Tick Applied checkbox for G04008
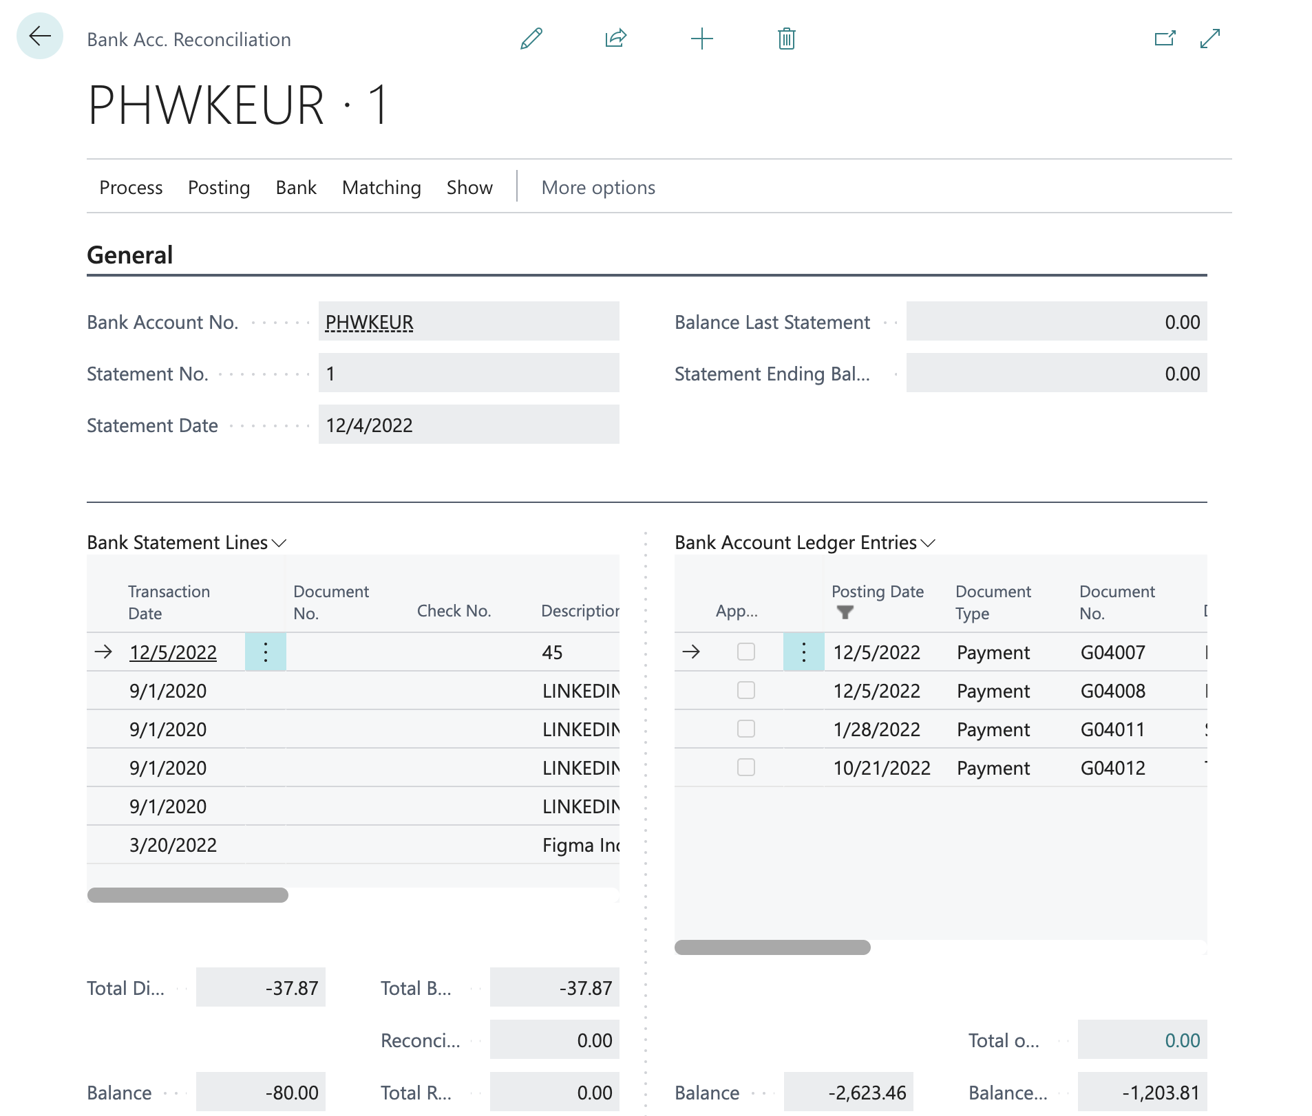This screenshot has width=1312, height=1116. (x=746, y=690)
